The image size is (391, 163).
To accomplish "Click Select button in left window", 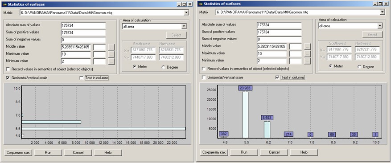I will point(176,35).
